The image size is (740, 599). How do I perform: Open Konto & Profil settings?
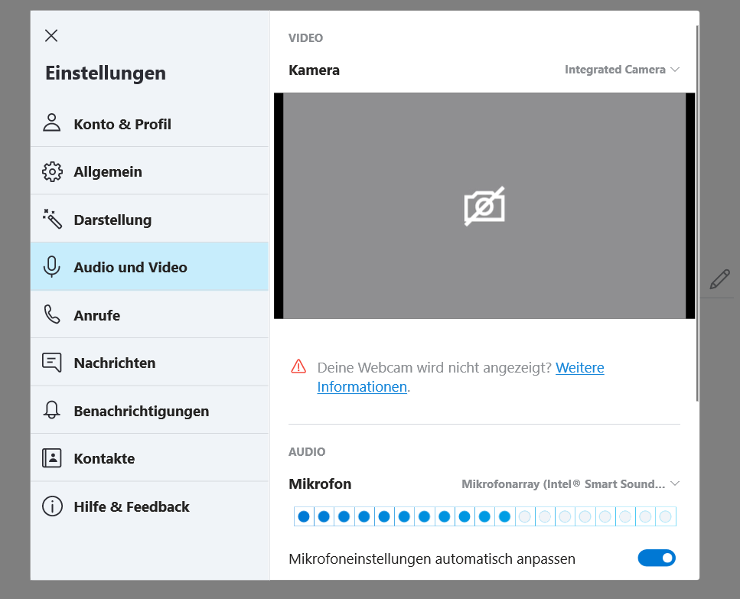[x=149, y=124]
